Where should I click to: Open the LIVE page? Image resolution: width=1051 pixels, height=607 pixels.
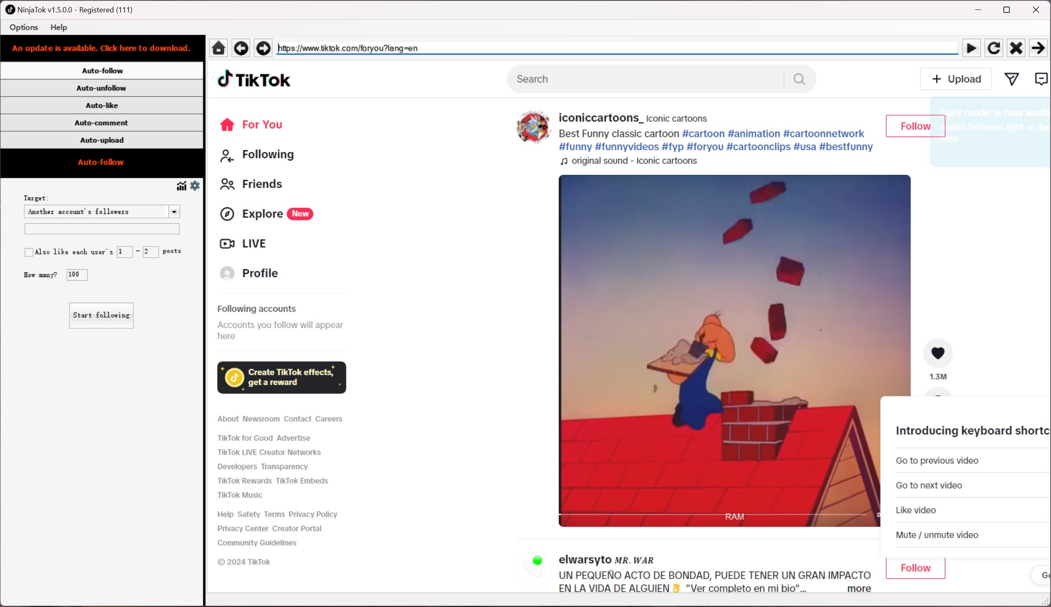pyautogui.click(x=243, y=244)
